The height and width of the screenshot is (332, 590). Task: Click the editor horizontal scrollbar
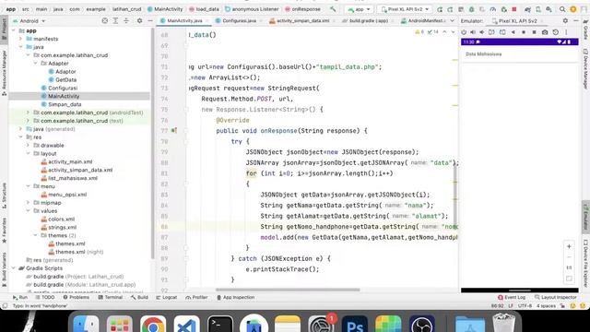288,290
